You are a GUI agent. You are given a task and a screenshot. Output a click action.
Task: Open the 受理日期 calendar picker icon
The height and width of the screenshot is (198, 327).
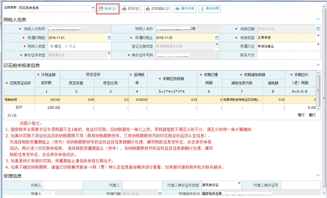[160, 194]
